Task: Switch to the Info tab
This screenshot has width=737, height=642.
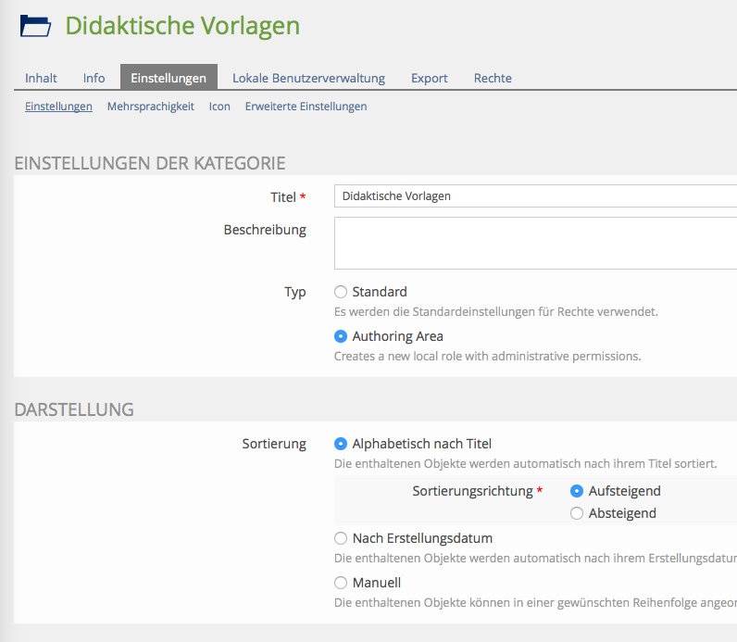Action: (94, 78)
